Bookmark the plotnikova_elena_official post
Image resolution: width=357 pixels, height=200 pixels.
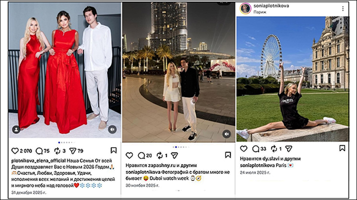[x=114, y=150]
